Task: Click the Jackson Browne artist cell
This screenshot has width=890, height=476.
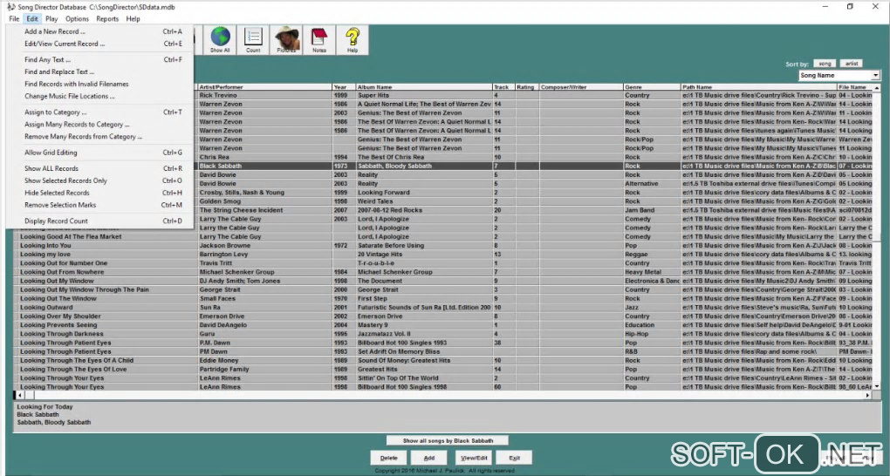Action: pos(264,246)
